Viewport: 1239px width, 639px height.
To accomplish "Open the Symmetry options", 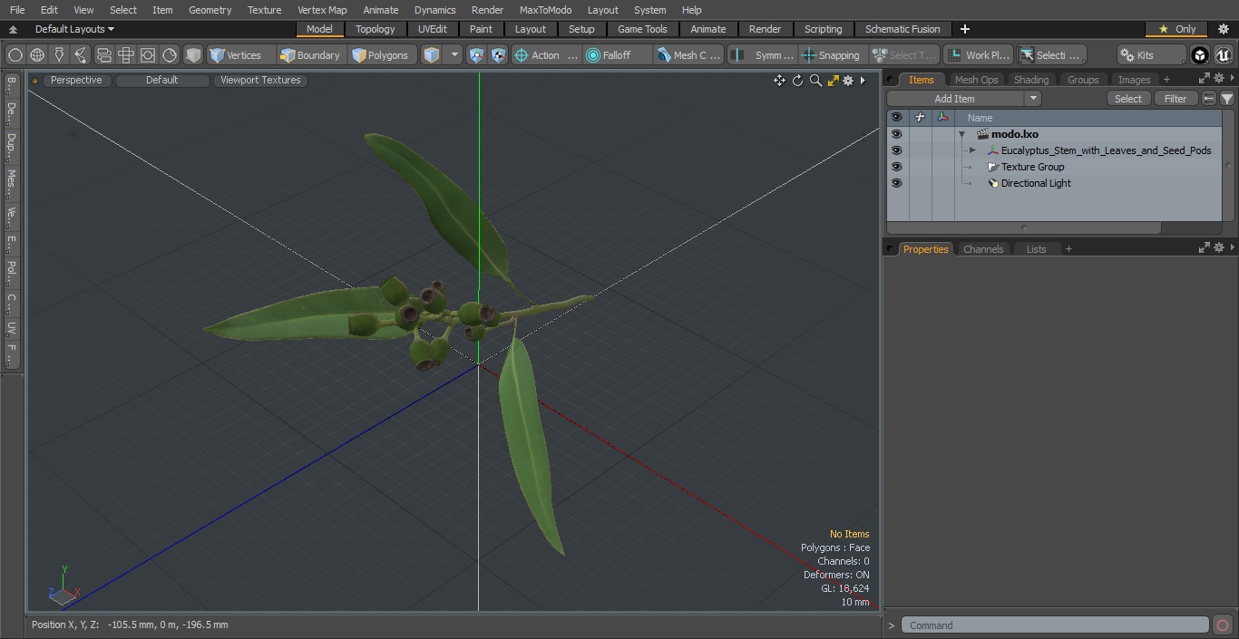I will pyautogui.click(x=763, y=55).
